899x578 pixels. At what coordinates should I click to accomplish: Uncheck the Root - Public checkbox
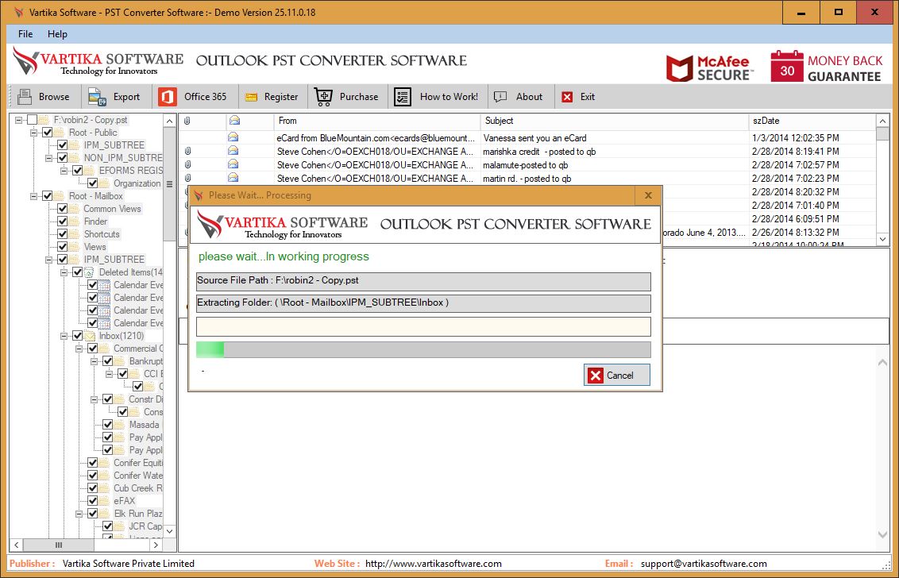tap(48, 133)
